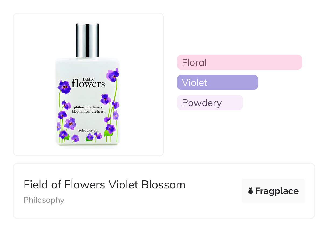The image size is (328, 232).
Task: Click the 'Powdery' label text
Action: click(x=202, y=103)
